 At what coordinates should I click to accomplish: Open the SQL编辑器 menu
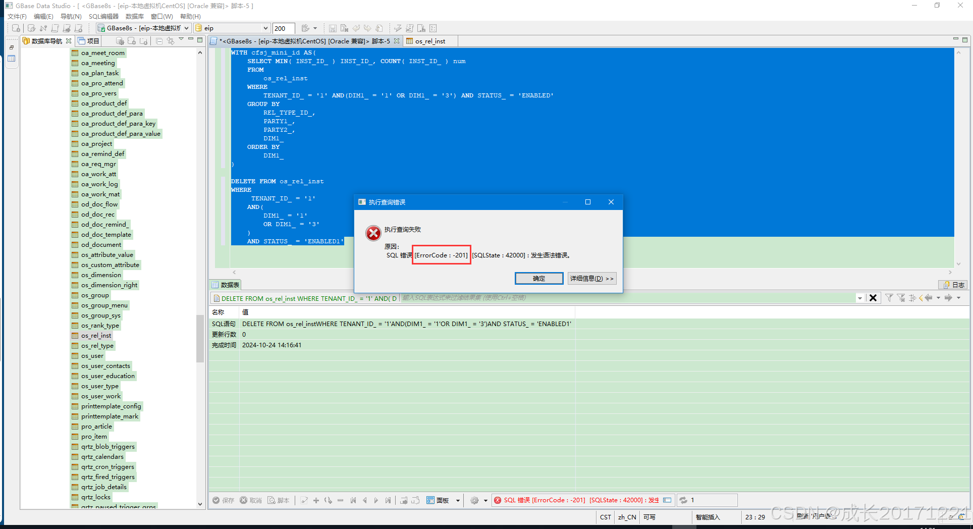pyautogui.click(x=103, y=16)
